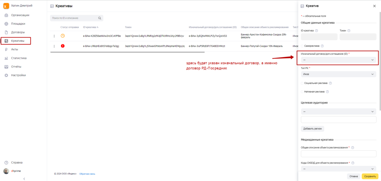Open the Тип РК dropdown showing Иное
Viewport: 381px width, 181px height.
click(339, 74)
